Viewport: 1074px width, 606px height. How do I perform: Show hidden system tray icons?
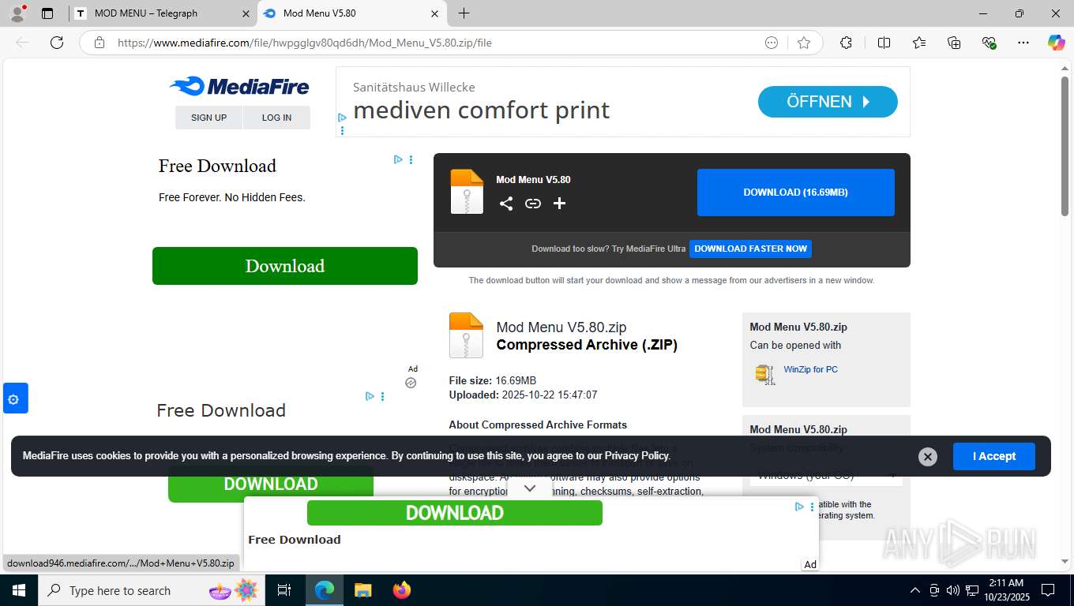915,590
